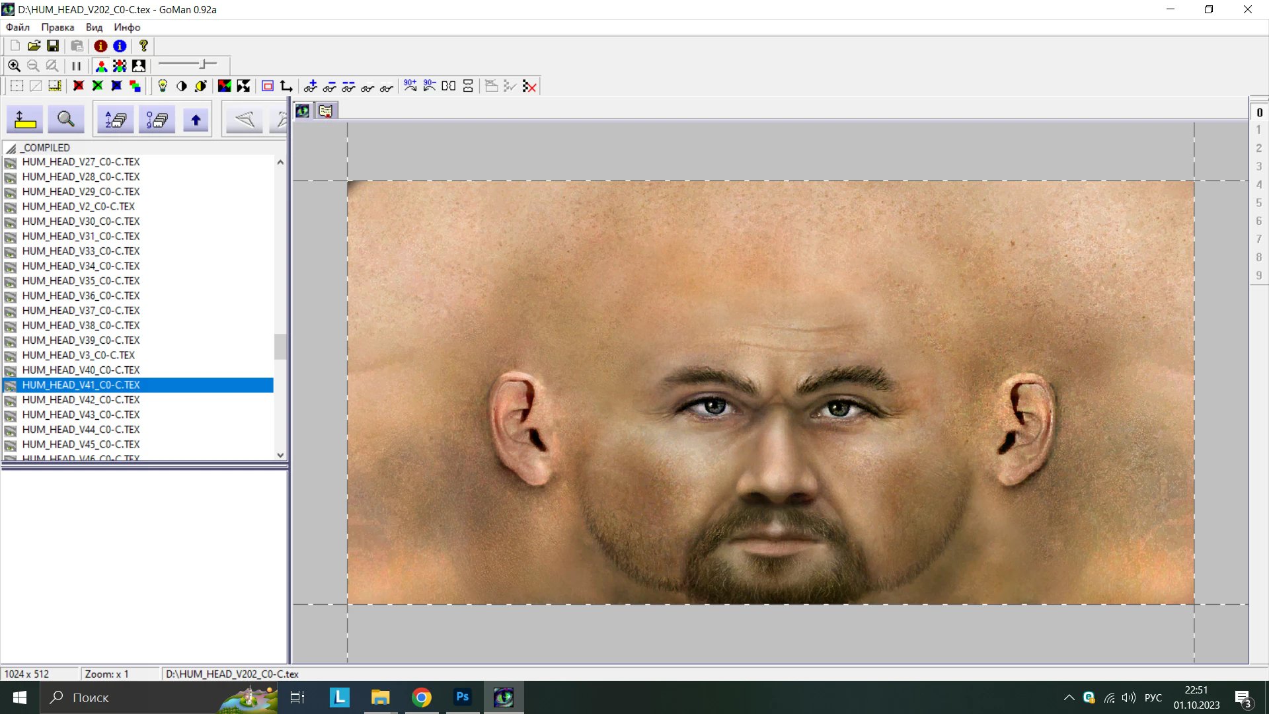Click the lightbulb brightness icon
The image size is (1269, 714).
[163, 86]
